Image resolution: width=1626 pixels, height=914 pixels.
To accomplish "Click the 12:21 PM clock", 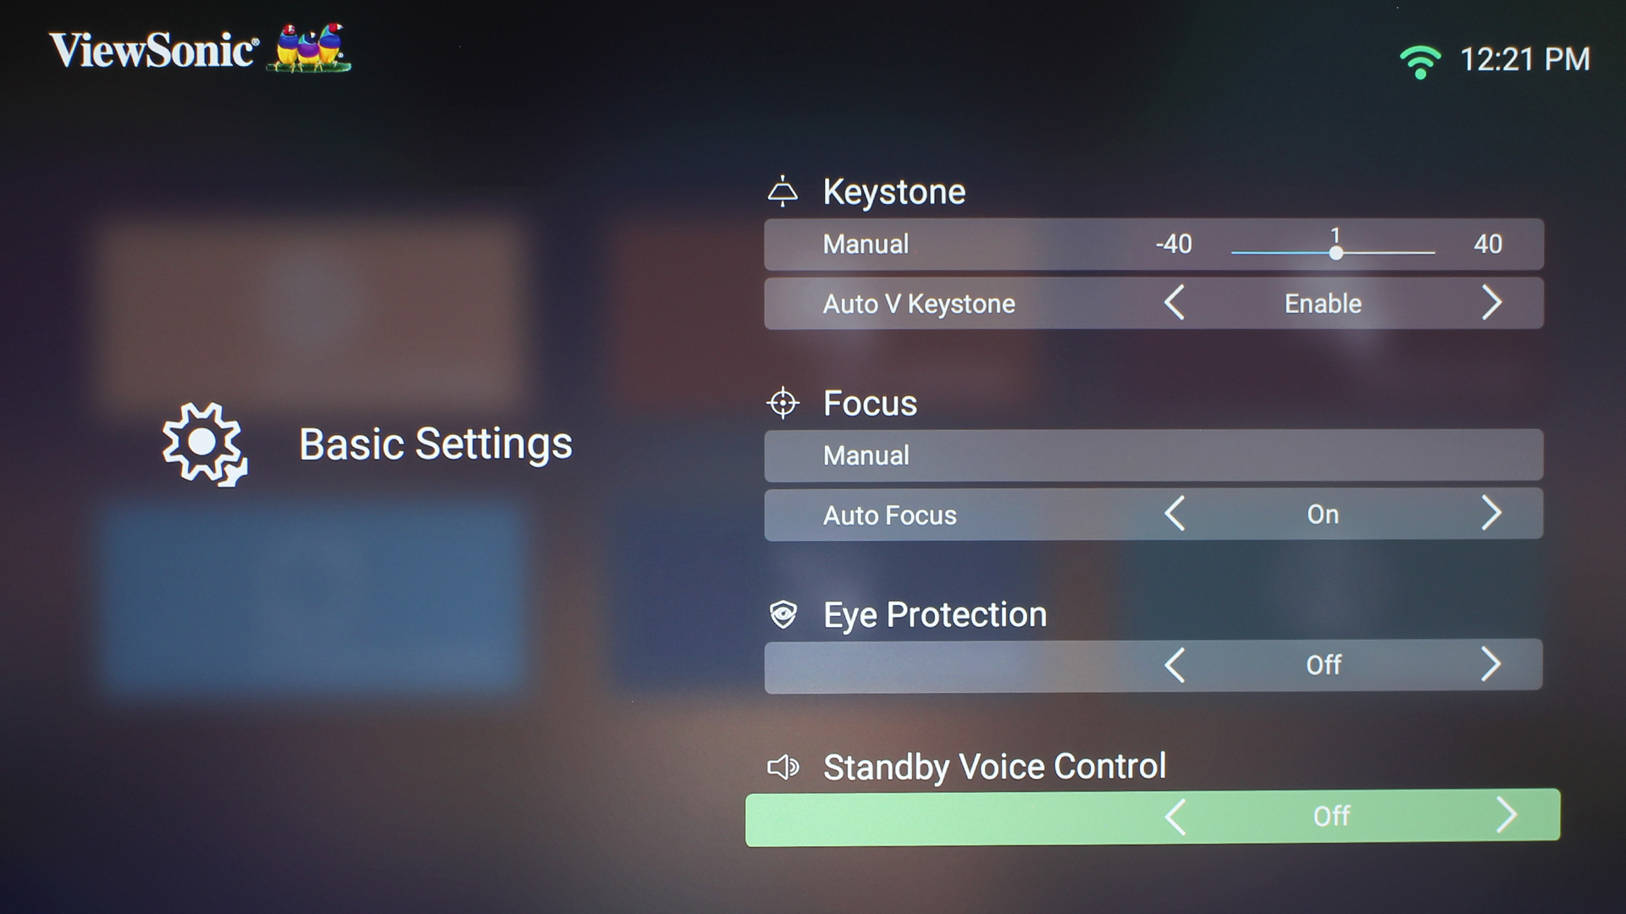I will point(1525,59).
